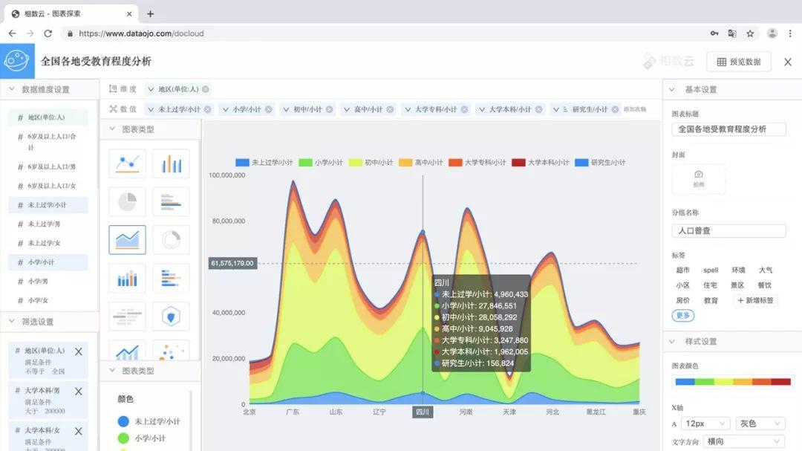Open dropdown arrow on 大学本科/小计 value tag
Screen dimensions: 802x451
tap(482, 109)
